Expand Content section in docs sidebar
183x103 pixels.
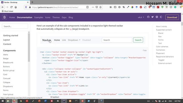pyautogui.click(x=7, y=44)
